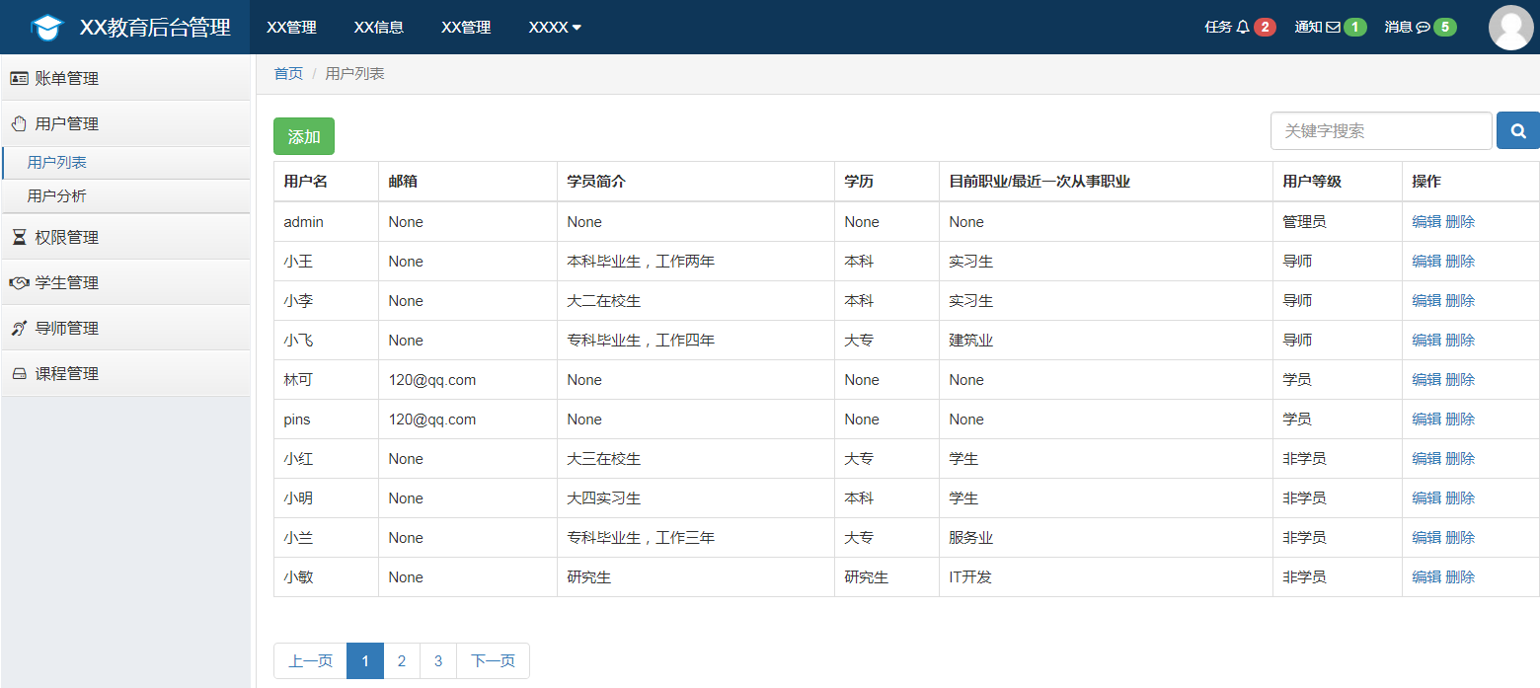Open the green message badge 5
Image resolution: width=1540 pixels, height=688 pixels.
tap(1445, 28)
